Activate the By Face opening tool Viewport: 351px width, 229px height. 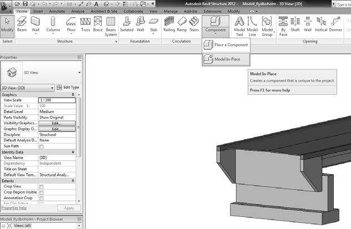coord(283,27)
